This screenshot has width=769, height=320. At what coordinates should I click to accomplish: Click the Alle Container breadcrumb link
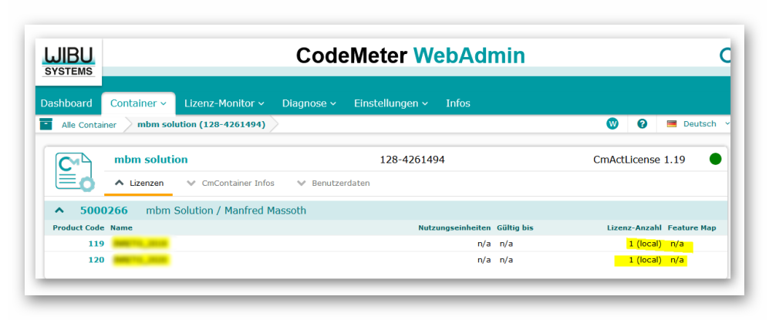pyautogui.click(x=89, y=124)
